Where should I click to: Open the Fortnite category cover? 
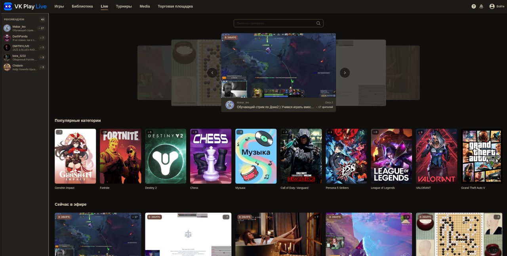click(120, 156)
